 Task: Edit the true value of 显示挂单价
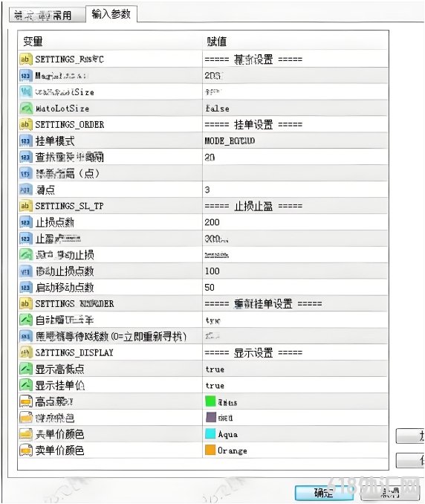(x=215, y=385)
